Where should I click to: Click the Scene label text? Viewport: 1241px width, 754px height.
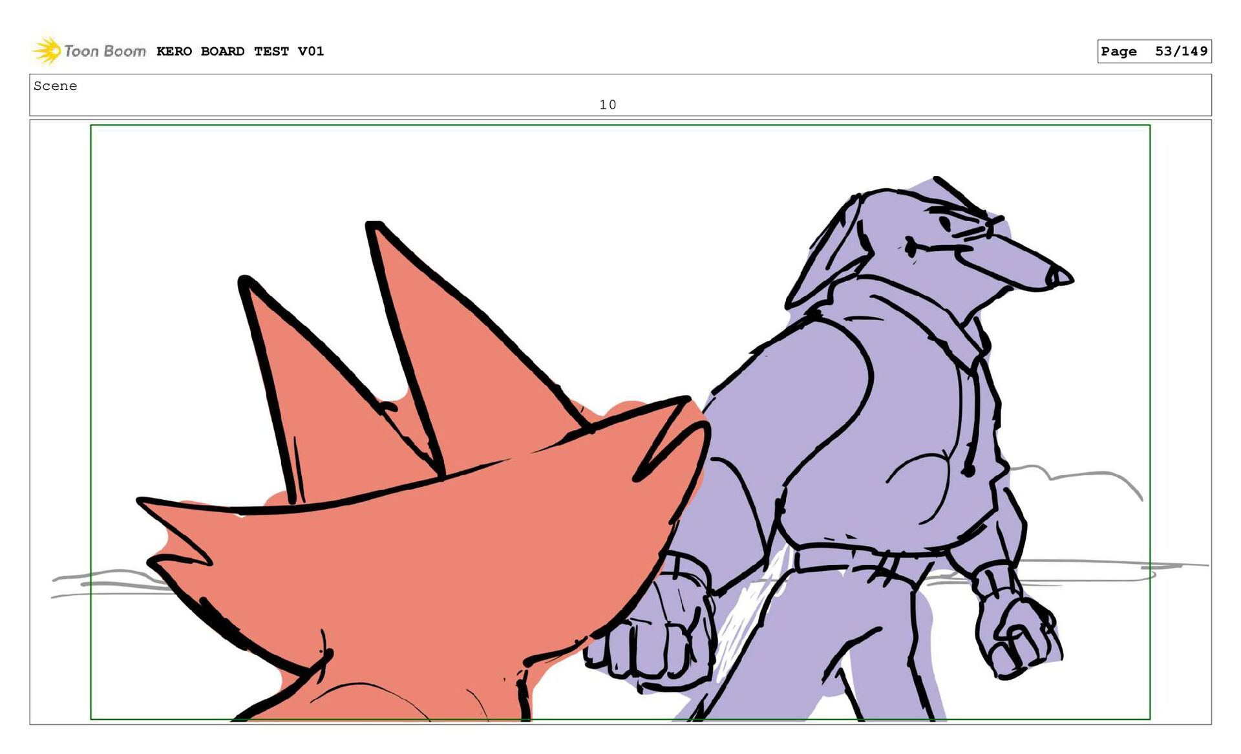click(x=56, y=86)
